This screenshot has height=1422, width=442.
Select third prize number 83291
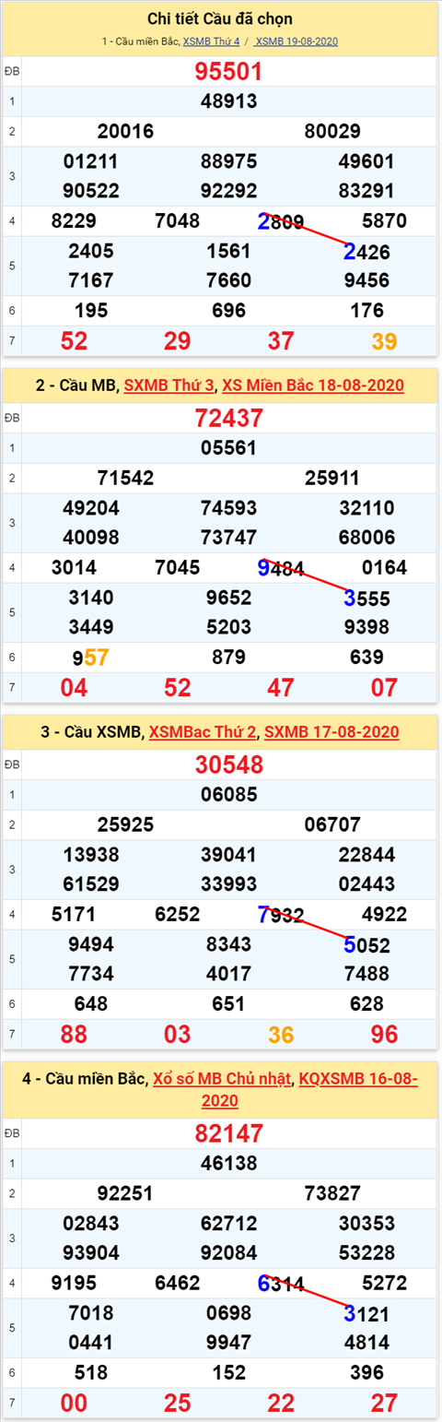pos(366,191)
